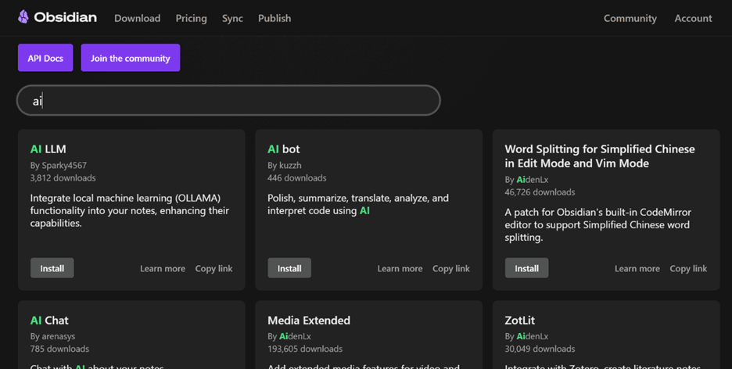Click author name "By arenasys"

tap(52, 336)
